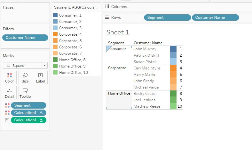Select customer Cari MacIntyre
This screenshot has height=150, width=252.
(147, 68)
